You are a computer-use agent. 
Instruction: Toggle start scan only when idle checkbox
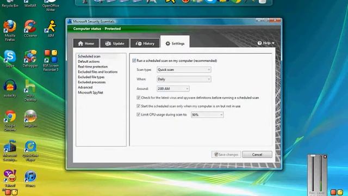pyautogui.click(x=138, y=106)
